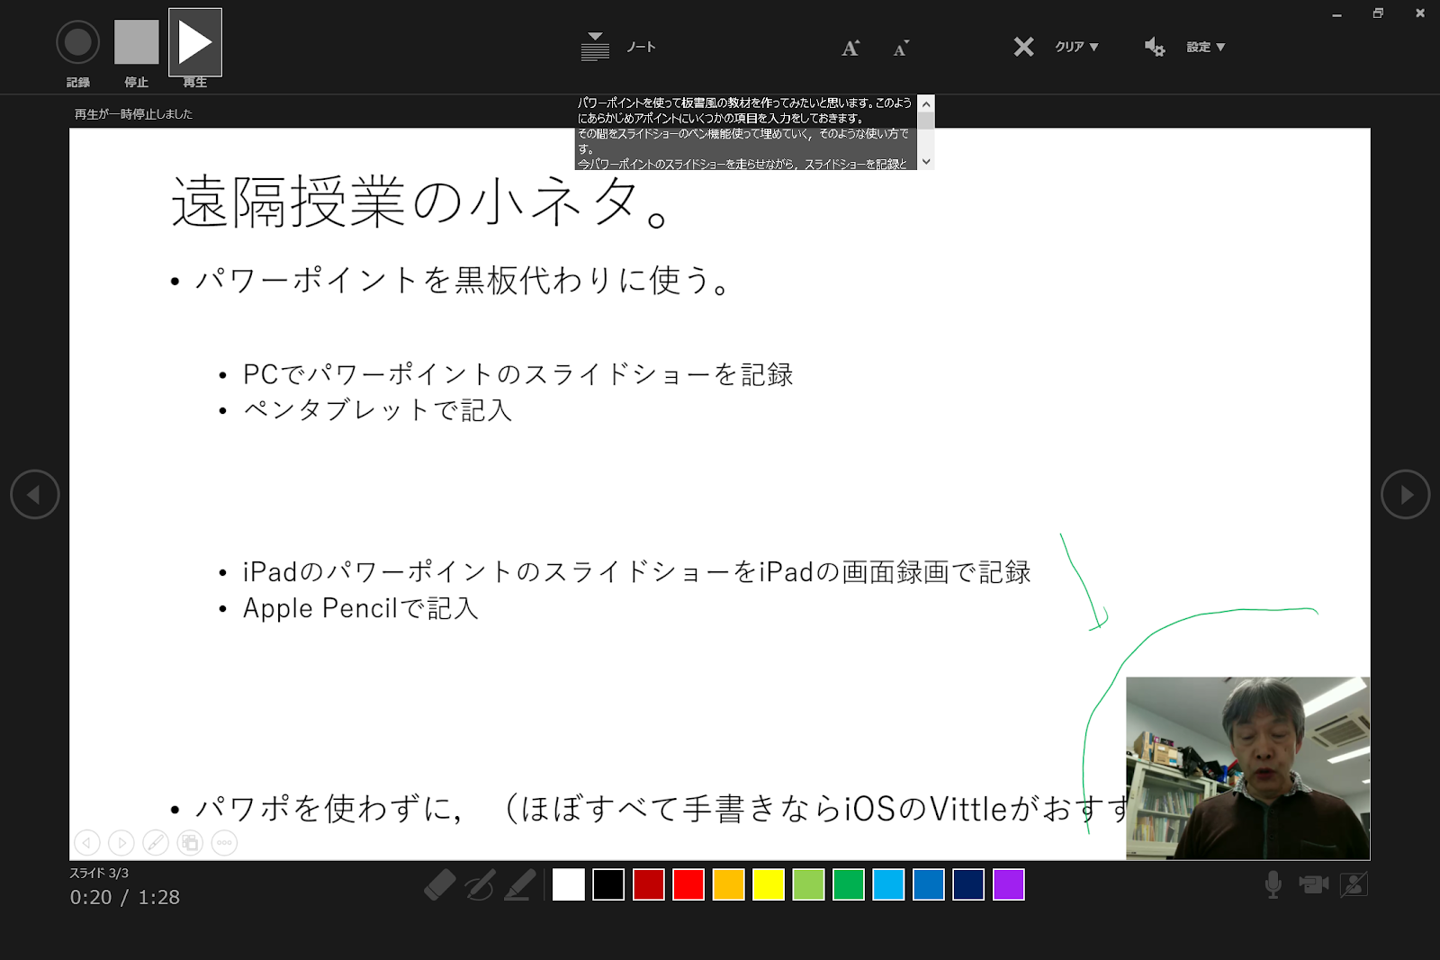
Task: Toggle the microphone on or off
Action: click(x=1273, y=884)
